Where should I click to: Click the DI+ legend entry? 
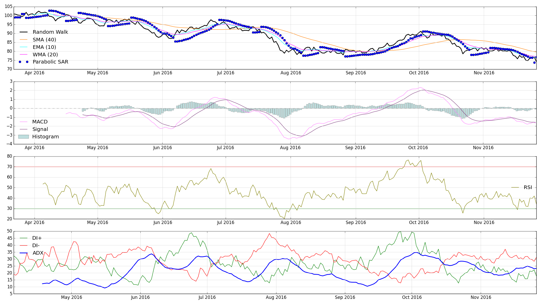(37, 238)
